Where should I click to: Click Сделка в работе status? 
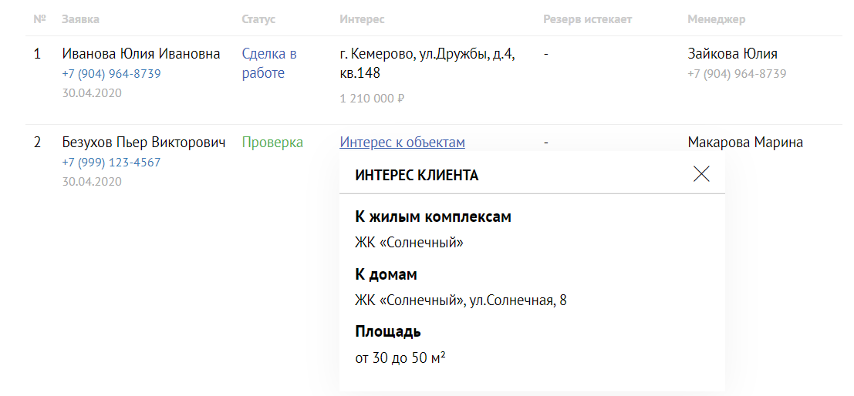tap(269, 64)
